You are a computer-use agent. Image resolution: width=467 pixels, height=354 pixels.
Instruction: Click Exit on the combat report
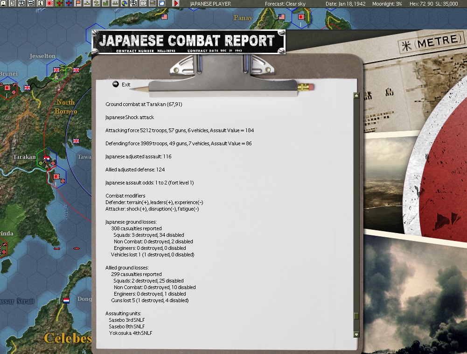point(126,85)
